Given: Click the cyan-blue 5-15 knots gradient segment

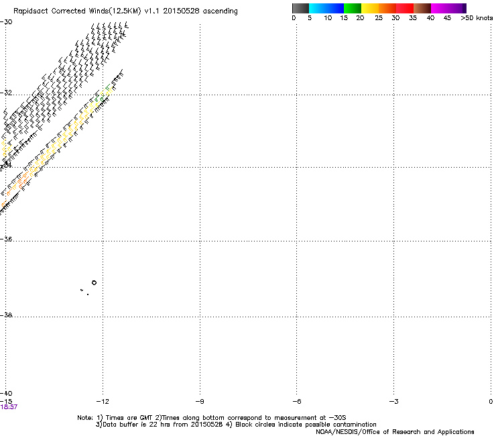Looking at the screenshot, I should [x=326, y=8].
